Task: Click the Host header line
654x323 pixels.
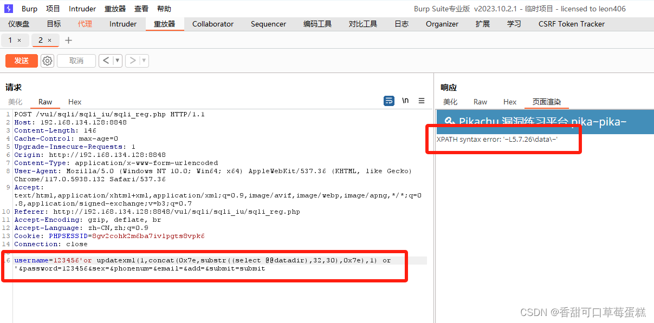Action: point(70,122)
